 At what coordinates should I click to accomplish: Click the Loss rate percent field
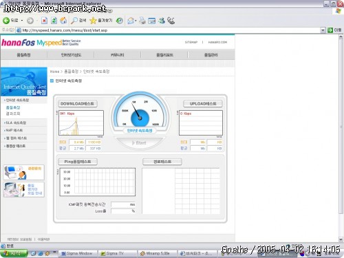coord(123,211)
